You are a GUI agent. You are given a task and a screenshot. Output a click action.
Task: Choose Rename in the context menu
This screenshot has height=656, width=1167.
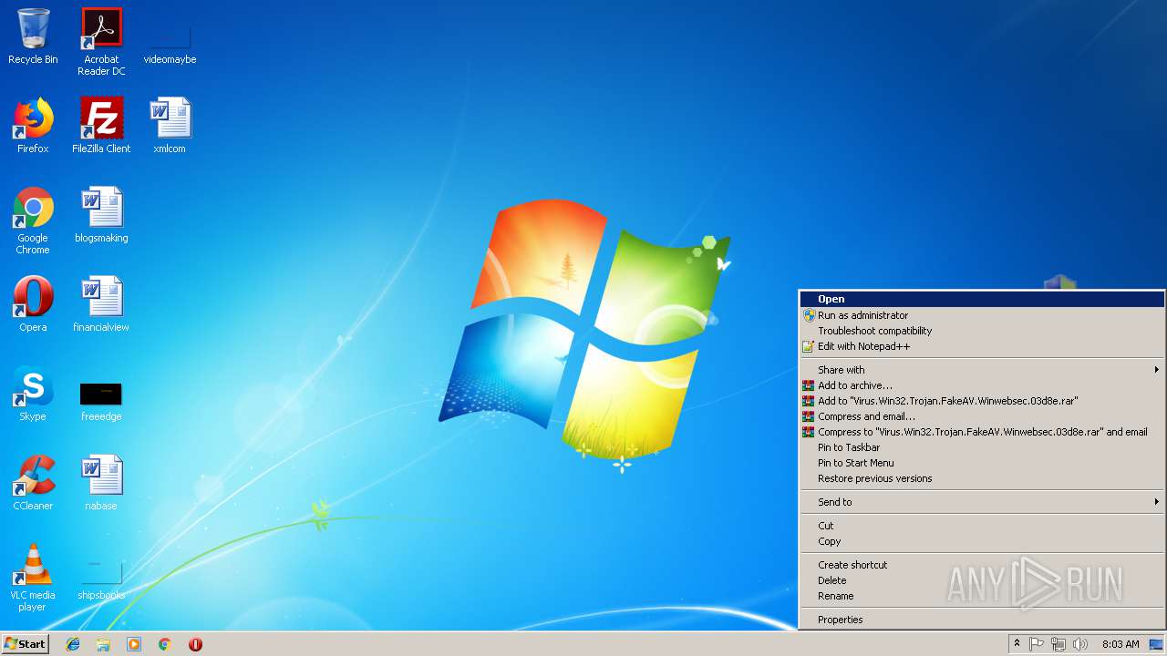click(x=982, y=596)
